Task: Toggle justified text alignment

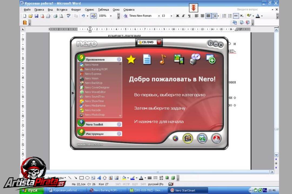Action: tap(208, 16)
